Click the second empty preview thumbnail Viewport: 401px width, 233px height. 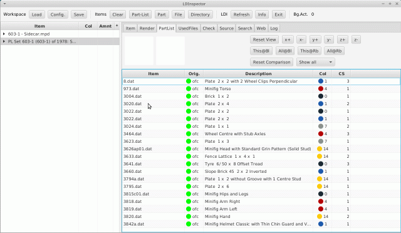[170, 51]
